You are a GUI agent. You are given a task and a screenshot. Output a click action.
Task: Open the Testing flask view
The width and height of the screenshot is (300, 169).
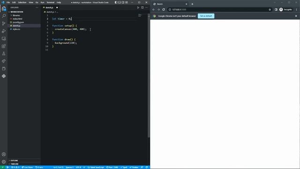(x=4, y=54)
